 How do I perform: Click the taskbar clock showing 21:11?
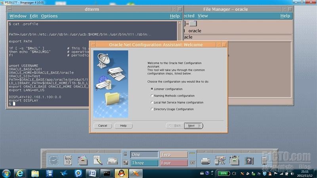point(305,172)
